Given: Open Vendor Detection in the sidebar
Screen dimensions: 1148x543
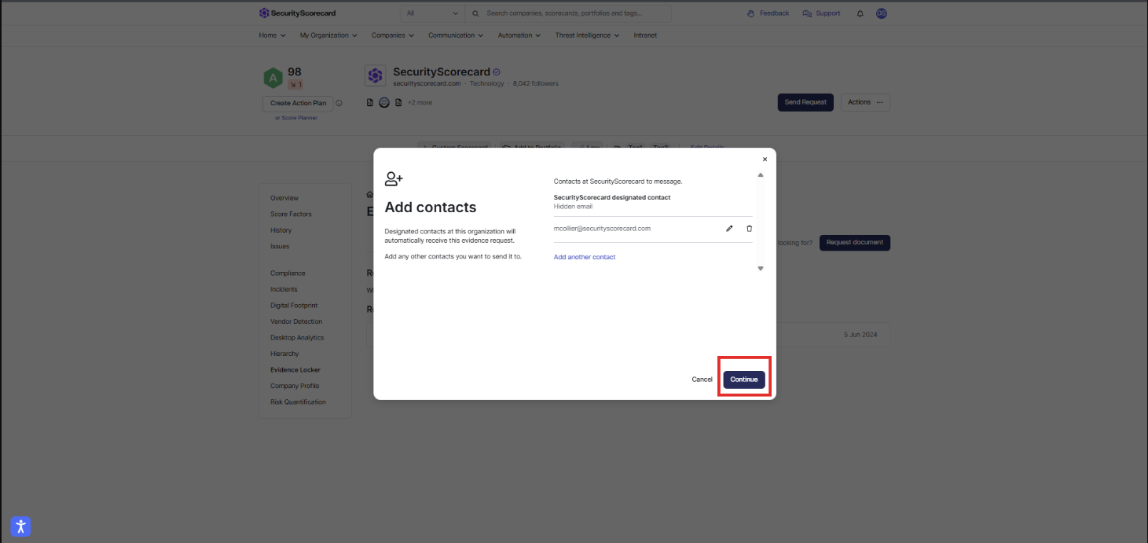Looking at the screenshot, I should coord(296,321).
